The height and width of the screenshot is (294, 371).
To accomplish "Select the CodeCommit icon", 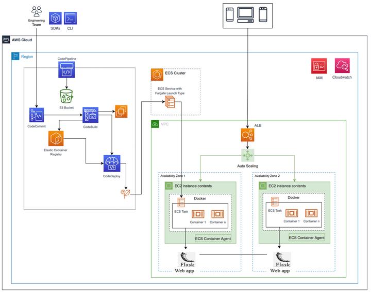I will coord(37,115).
